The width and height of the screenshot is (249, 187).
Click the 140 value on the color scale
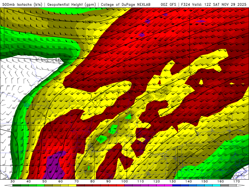click(189, 181)
